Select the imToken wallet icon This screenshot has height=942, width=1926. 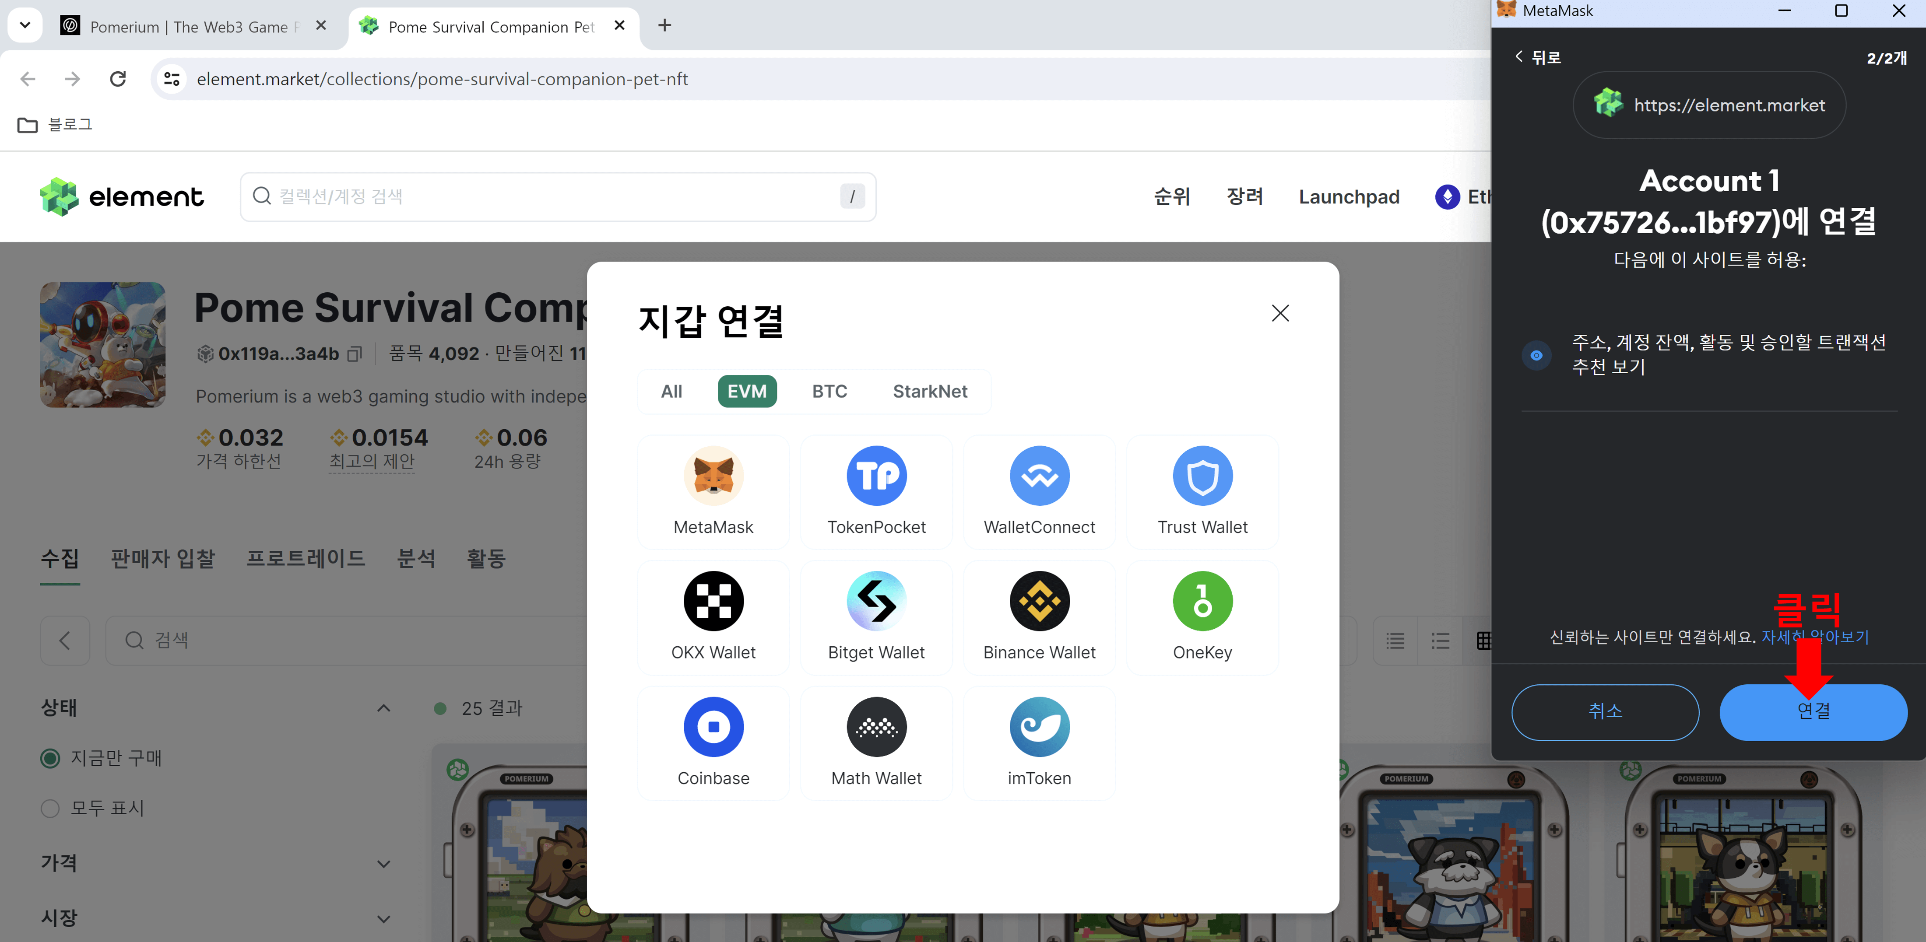[x=1039, y=726]
